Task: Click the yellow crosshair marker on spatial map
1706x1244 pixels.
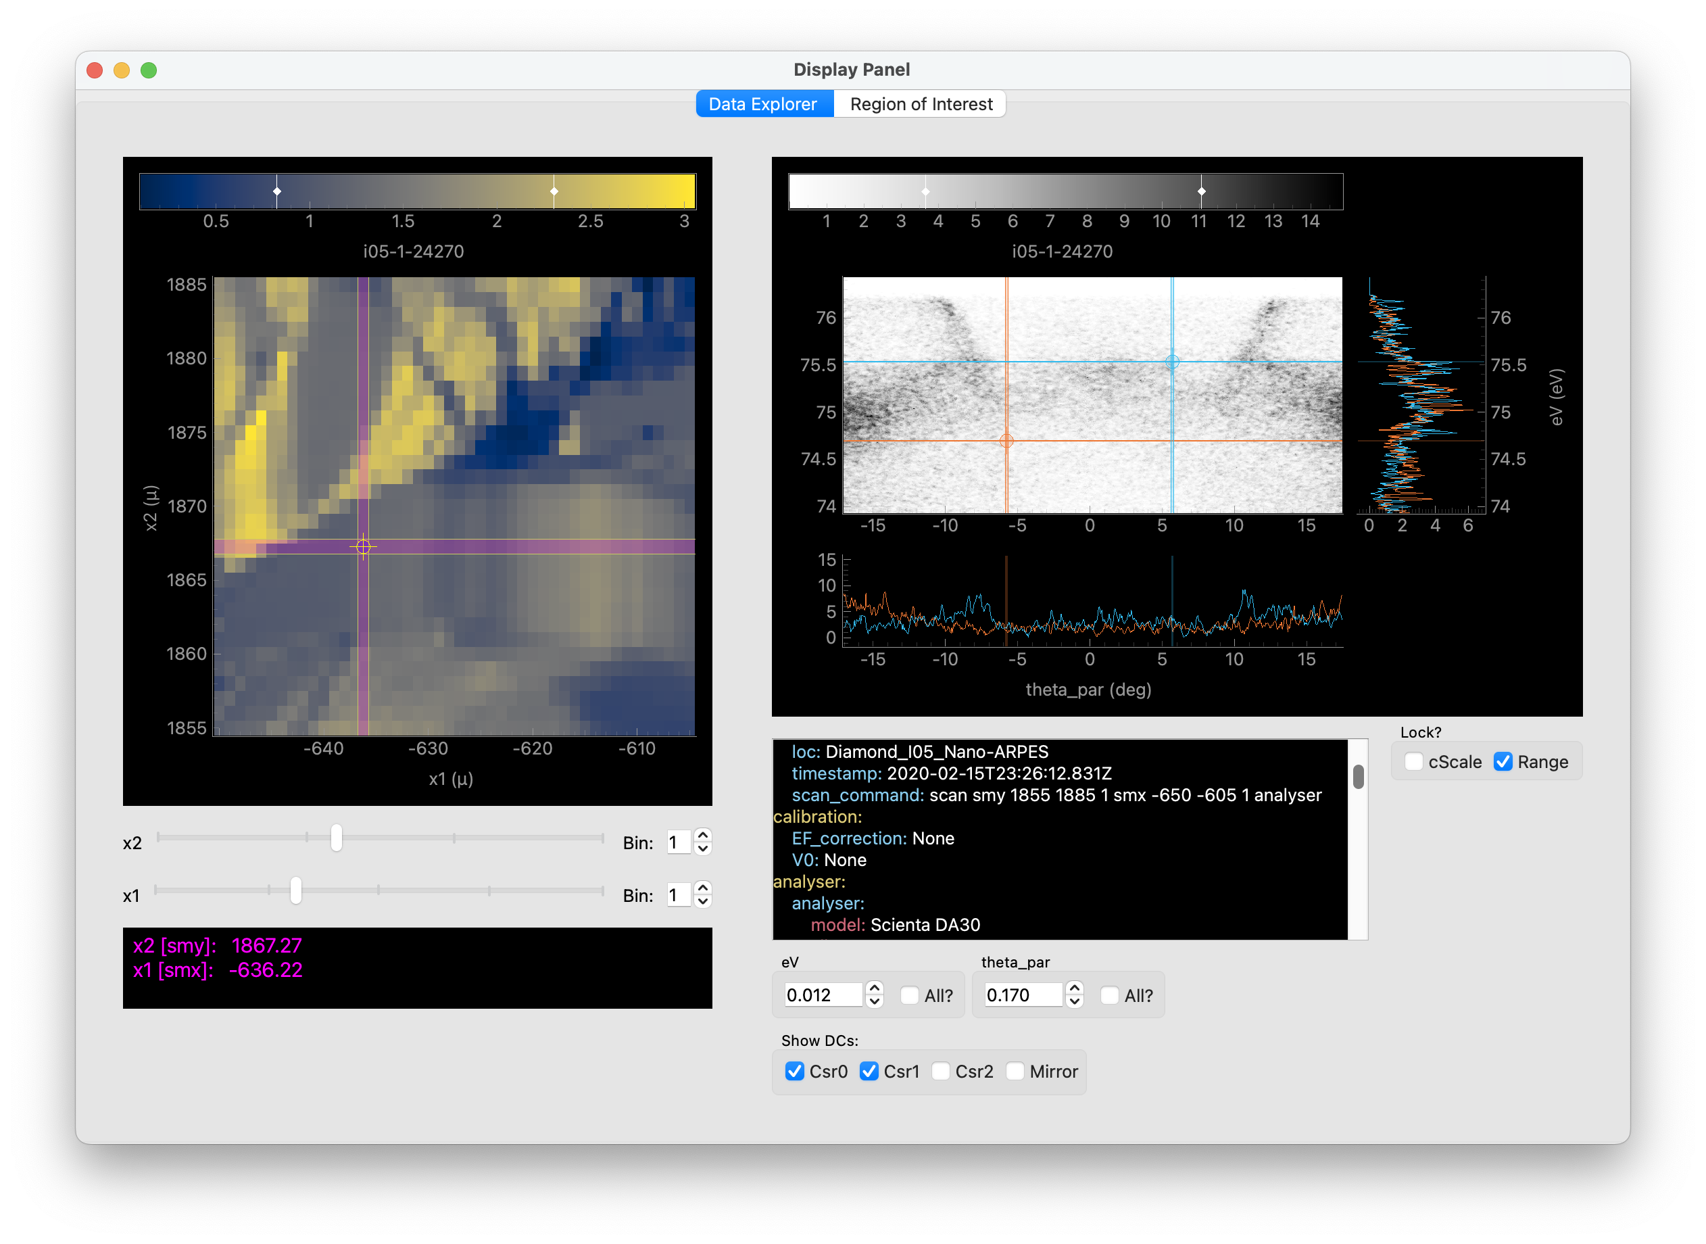Action: point(363,547)
